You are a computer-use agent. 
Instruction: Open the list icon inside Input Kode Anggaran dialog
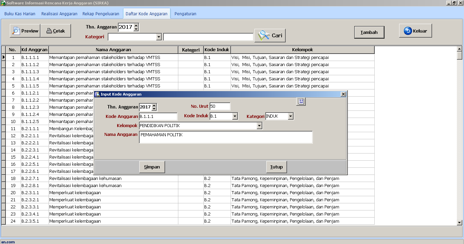tap(300, 101)
